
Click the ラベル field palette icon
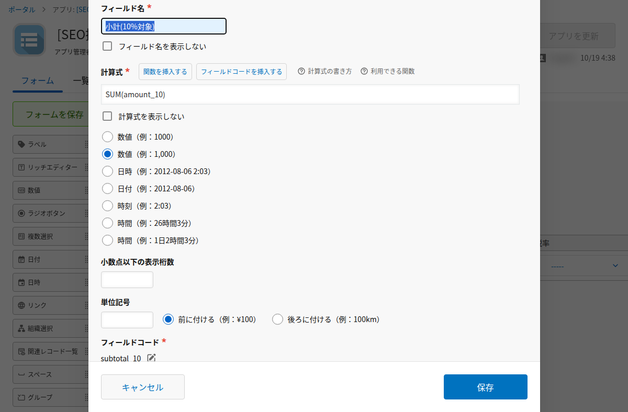[x=21, y=144]
